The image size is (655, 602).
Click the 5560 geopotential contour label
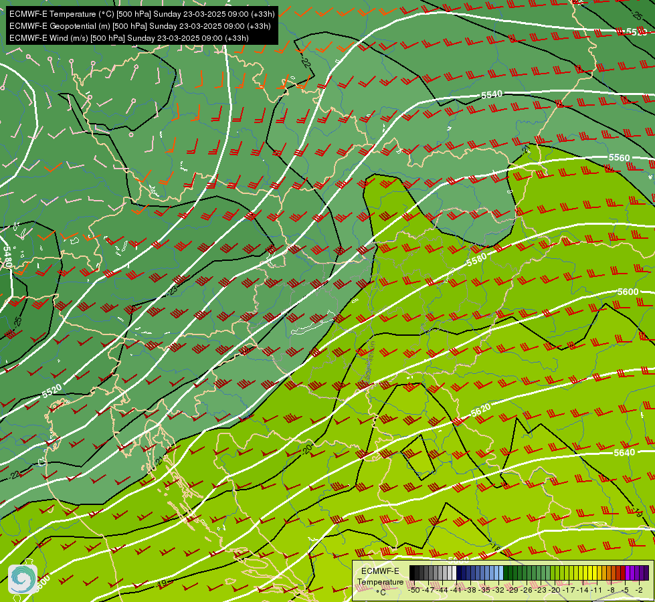point(619,157)
